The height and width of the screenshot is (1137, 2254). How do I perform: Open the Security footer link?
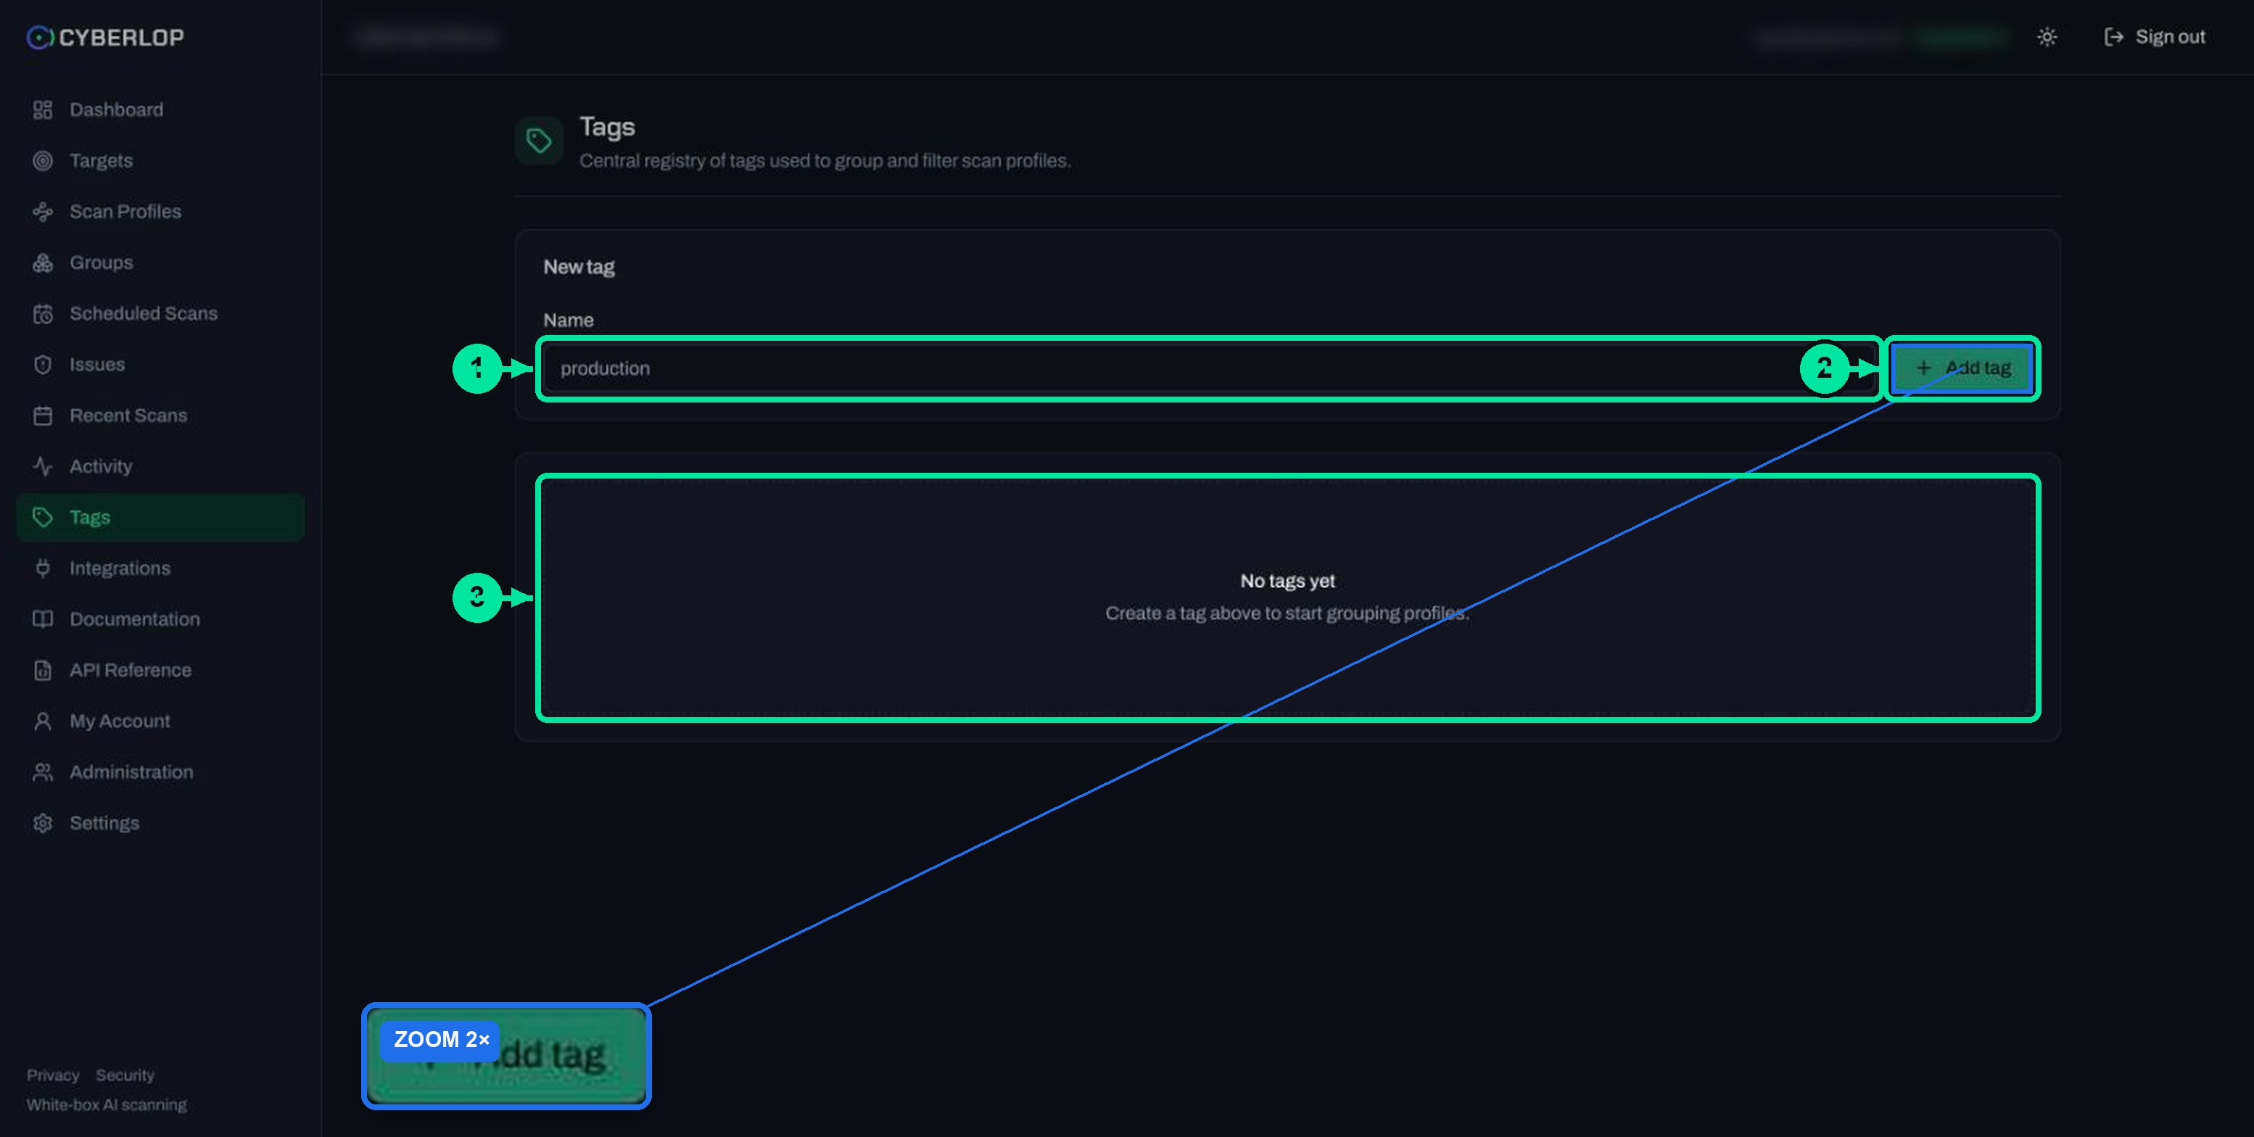pyautogui.click(x=125, y=1075)
